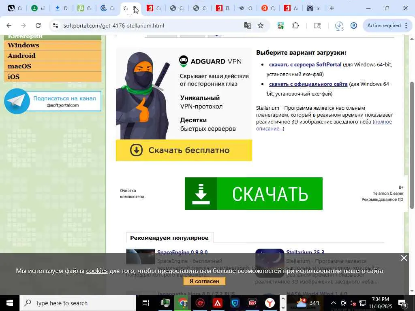Switch to the tab with the Yandex Я icon
Image resolution: width=415 pixels, height=311 pixels.
point(268,8)
